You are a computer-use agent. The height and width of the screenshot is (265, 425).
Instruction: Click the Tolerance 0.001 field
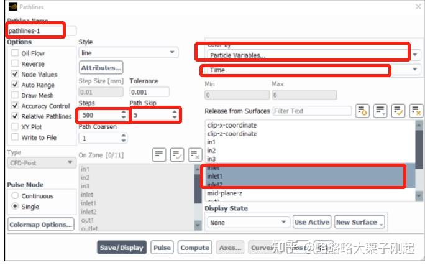tap(150, 92)
